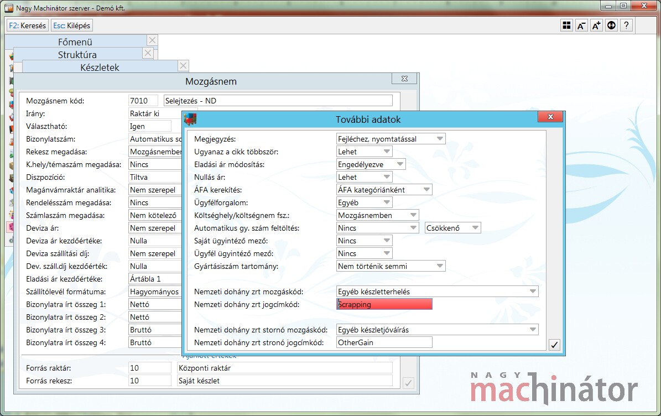Open Költséghely/költségnem fsz. dropdown

pyautogui.click(x=377, y=215)
